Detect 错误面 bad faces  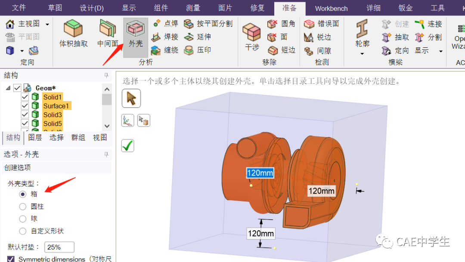[322, 24]
